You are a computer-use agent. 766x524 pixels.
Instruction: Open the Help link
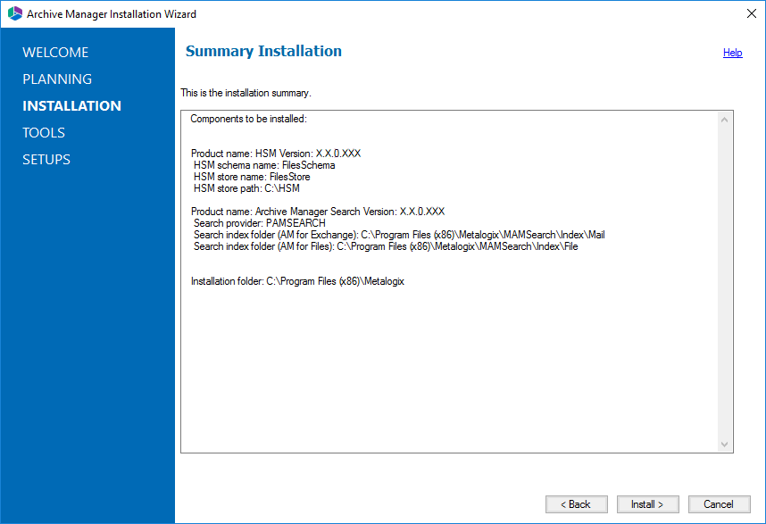(732, 53)
